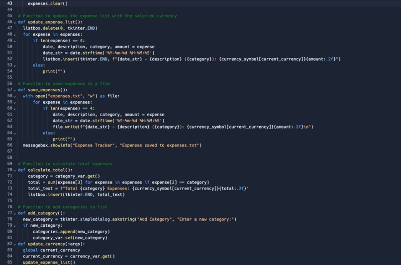Fold the 'if new_category' block on line 79
The width and height of the screenshot is (401, 265).
click(14, 226)
